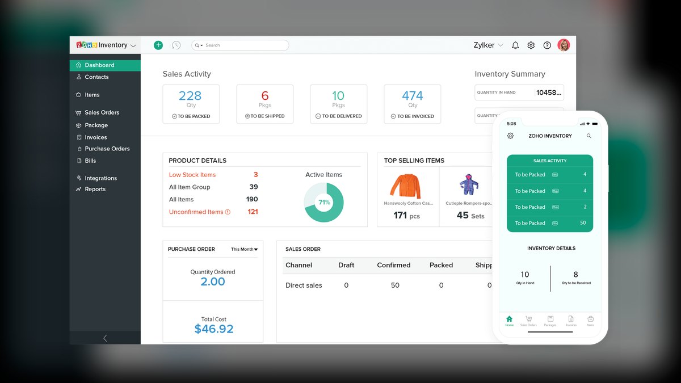Click the 228 Qty To Be Packed card

pos(191,104)
